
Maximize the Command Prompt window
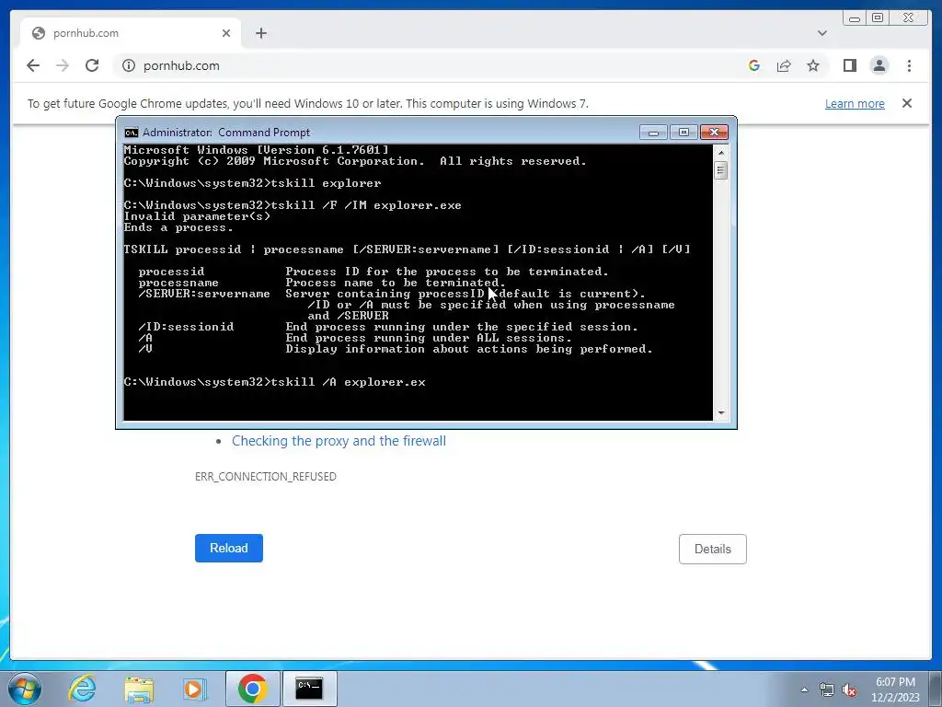684,132
